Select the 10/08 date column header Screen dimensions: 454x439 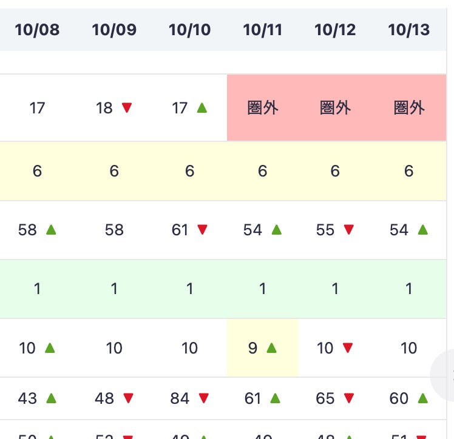(x=37, y=30)
